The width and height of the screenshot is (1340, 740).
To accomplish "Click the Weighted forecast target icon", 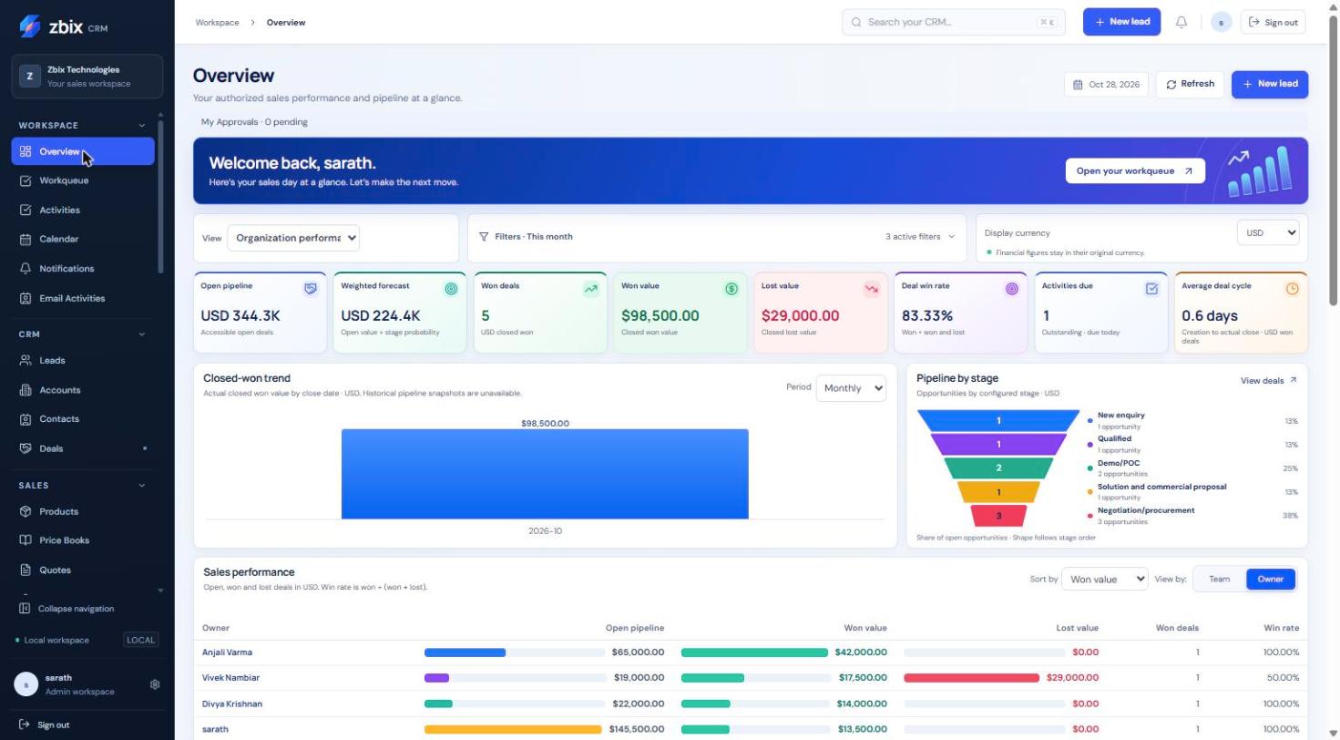I will click(x=451, y=289).
